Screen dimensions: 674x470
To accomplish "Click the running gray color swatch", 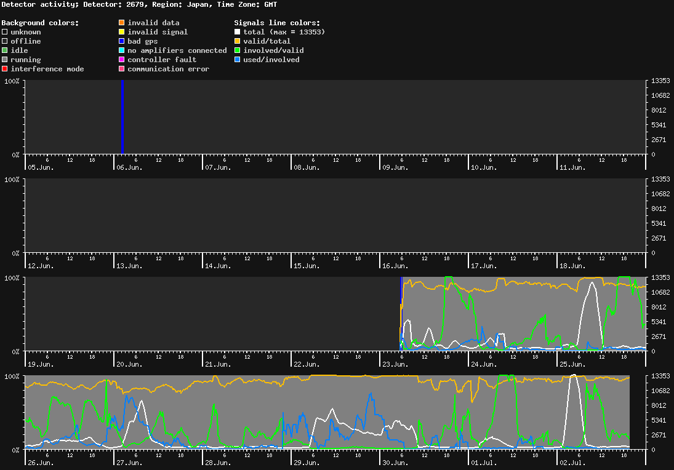I will (x=5, y=60).
